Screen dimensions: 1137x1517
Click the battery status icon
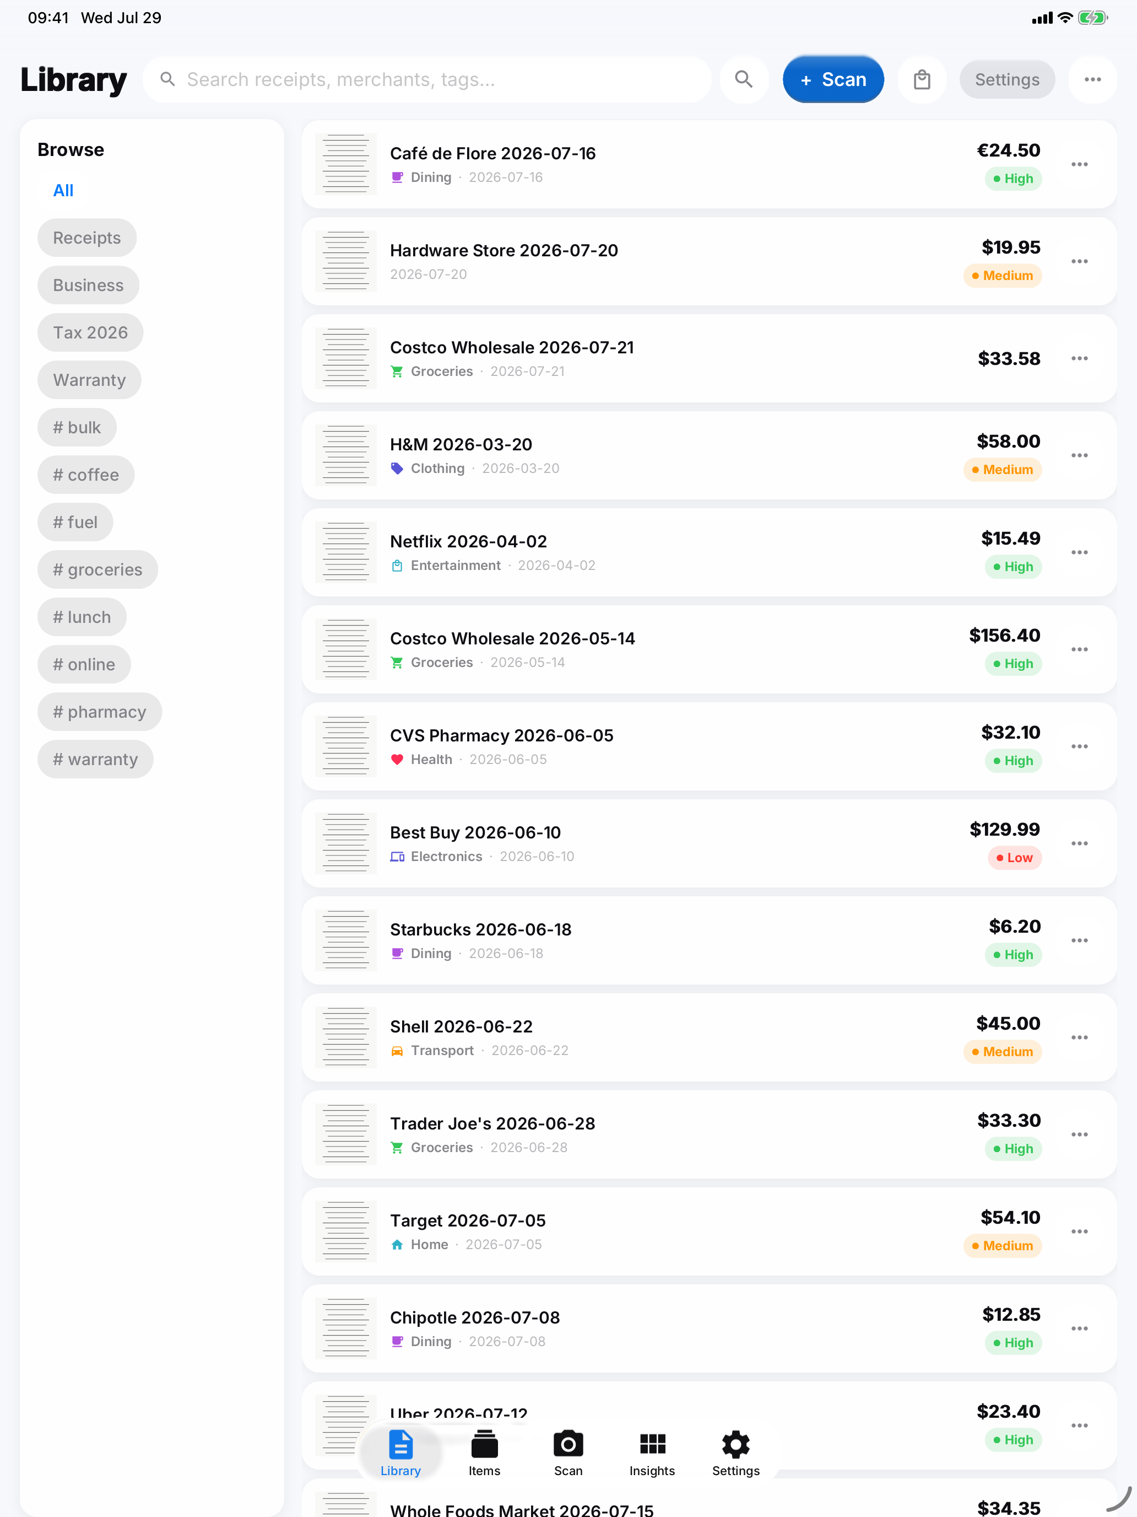point(1092,18)
